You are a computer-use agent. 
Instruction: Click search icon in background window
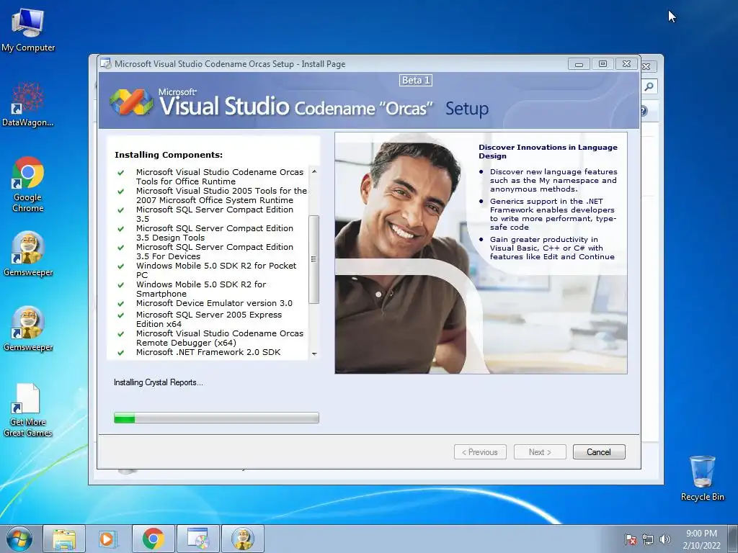click(x=649, y=86)
